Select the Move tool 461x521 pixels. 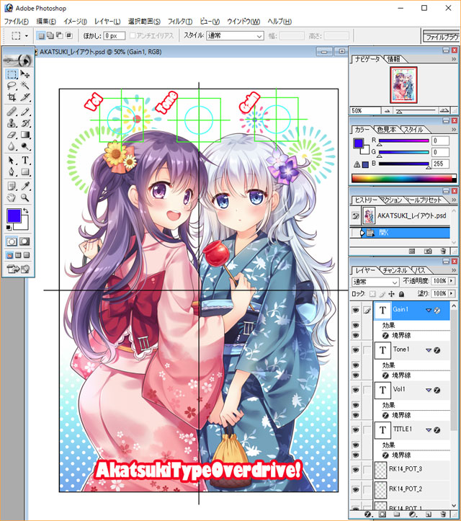[x=25, y=74]
